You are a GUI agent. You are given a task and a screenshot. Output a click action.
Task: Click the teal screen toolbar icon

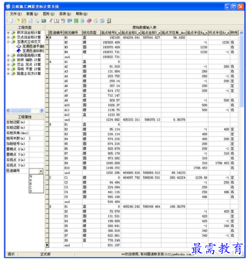click(x=44, y=21)
